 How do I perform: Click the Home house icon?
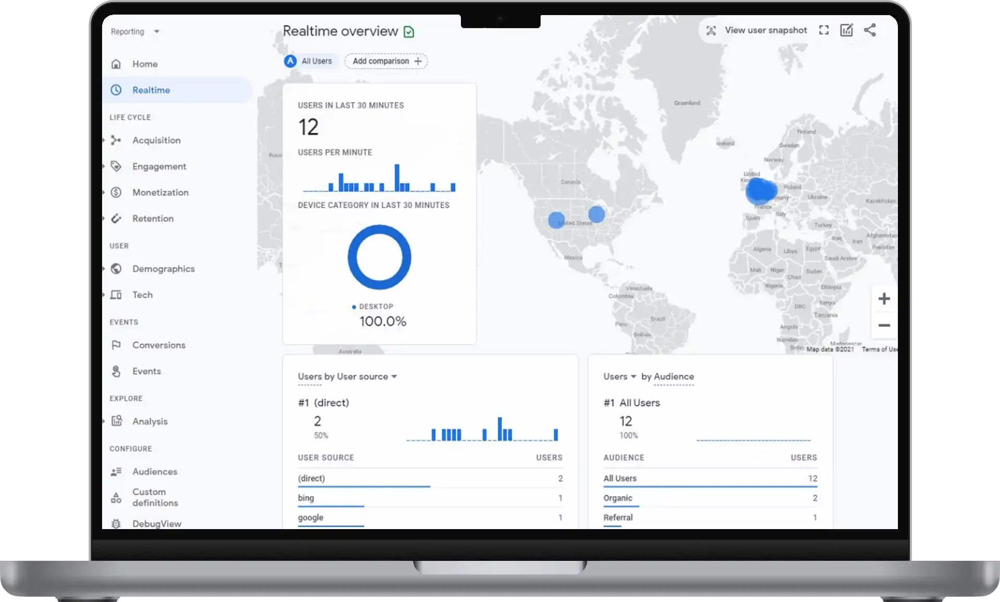point(116,64)
